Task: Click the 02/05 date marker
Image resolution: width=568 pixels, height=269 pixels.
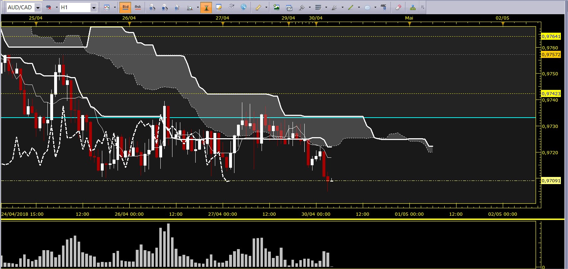Action: pos(502,18)
